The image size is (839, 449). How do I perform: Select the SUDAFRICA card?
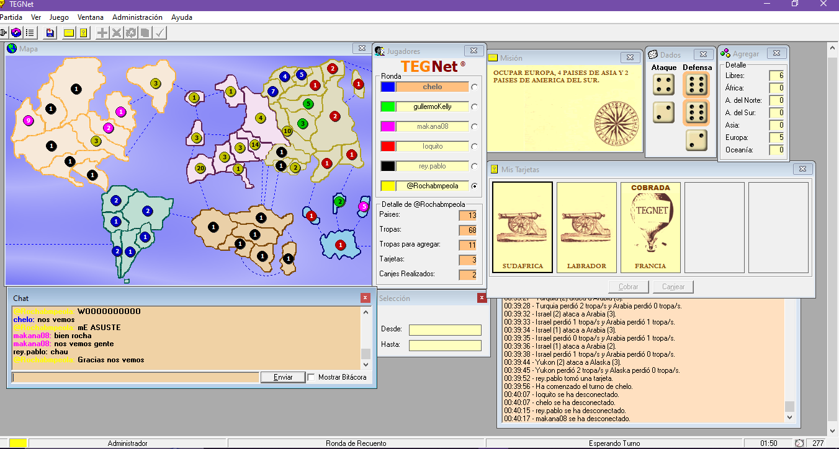pos(523,227)
